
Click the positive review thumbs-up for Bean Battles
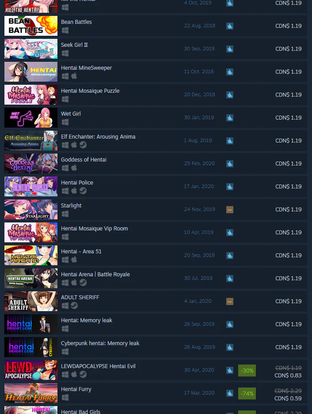[230, 26]
